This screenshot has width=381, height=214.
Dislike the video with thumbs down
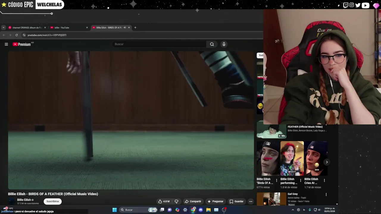[176, 202]
